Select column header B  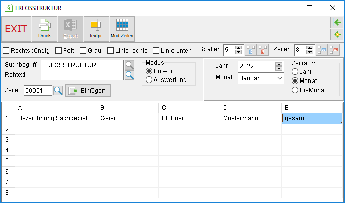(x=128, y=108)
